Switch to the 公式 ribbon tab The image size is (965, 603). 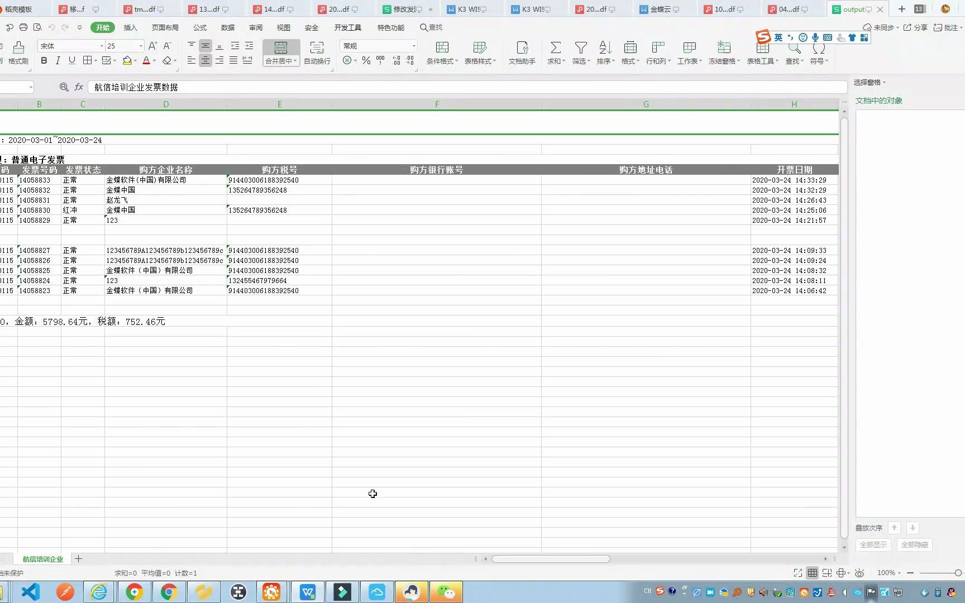pyautogui.click(x=200, y=27)
